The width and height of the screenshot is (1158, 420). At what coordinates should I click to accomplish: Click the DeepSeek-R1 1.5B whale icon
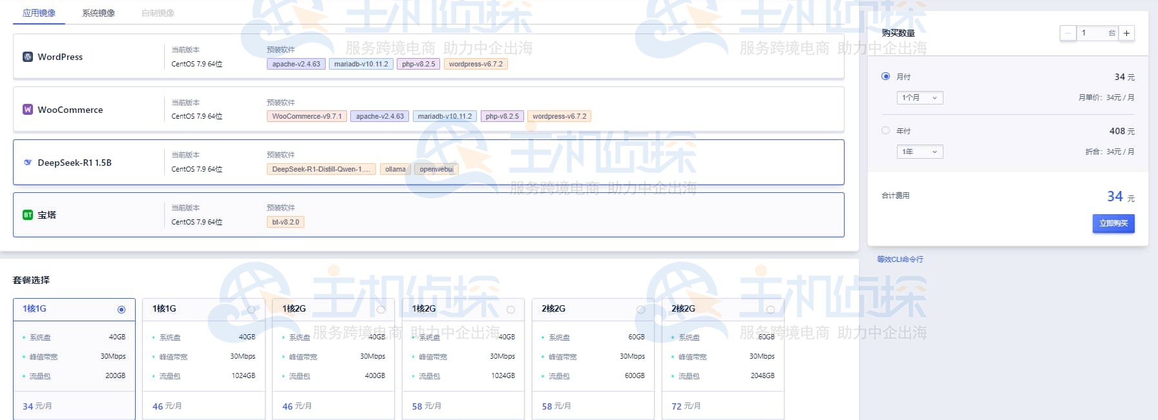[x=28, y=163]
